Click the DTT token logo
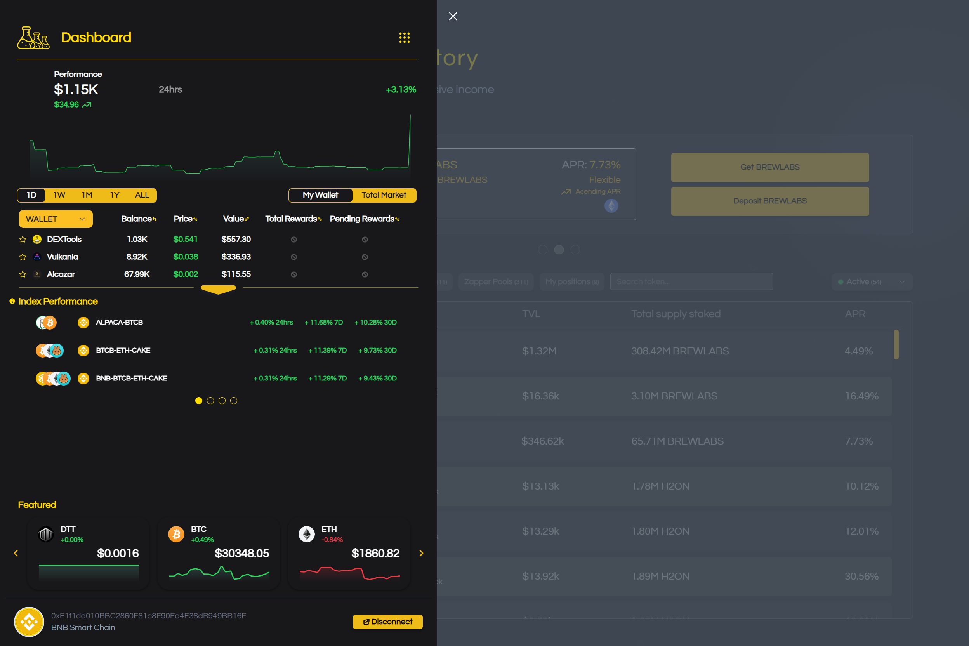The height and width of the screenshot is (646, 969). pos(46,534)
